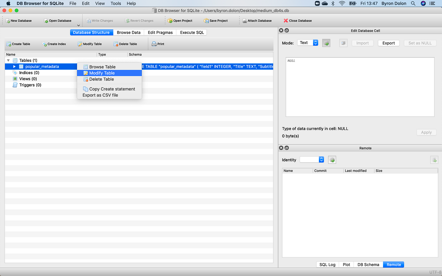The height and width of the screenshot is (276, 442).
Task: Select Views (0) in the tree
Action: [28, 79]
